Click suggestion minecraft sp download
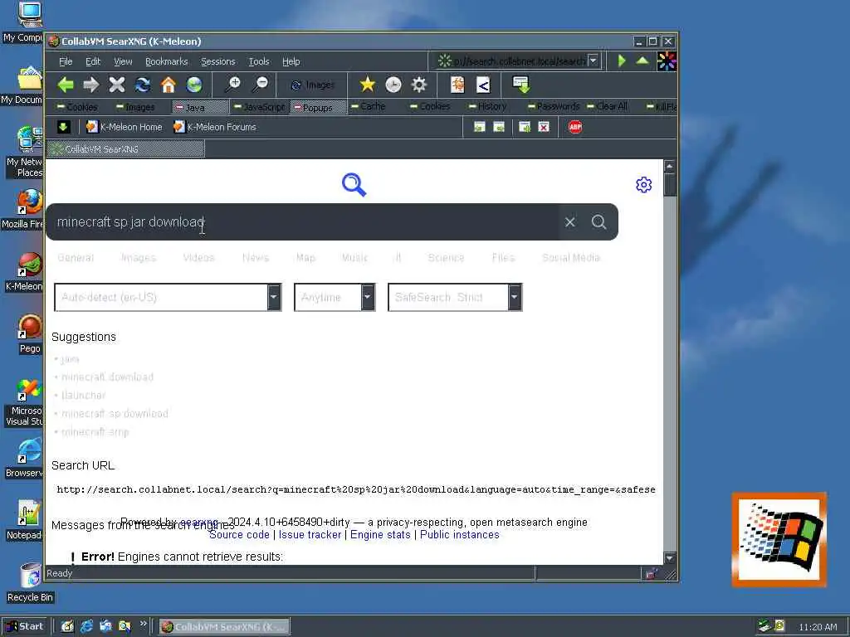 [115, 413]
